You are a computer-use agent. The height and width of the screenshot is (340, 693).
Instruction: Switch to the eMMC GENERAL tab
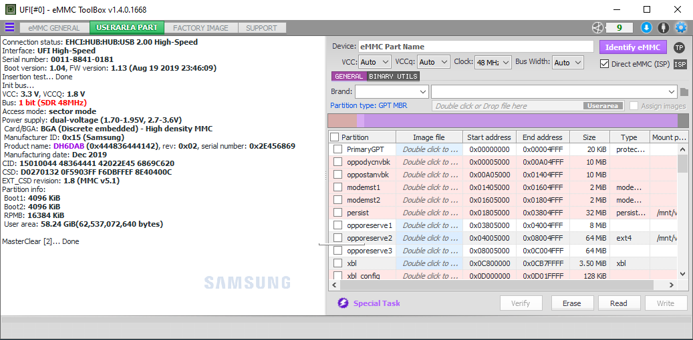54,28
